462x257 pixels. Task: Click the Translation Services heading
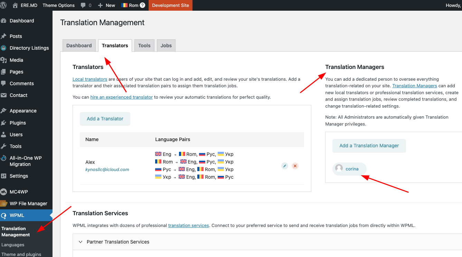(100, 213)
